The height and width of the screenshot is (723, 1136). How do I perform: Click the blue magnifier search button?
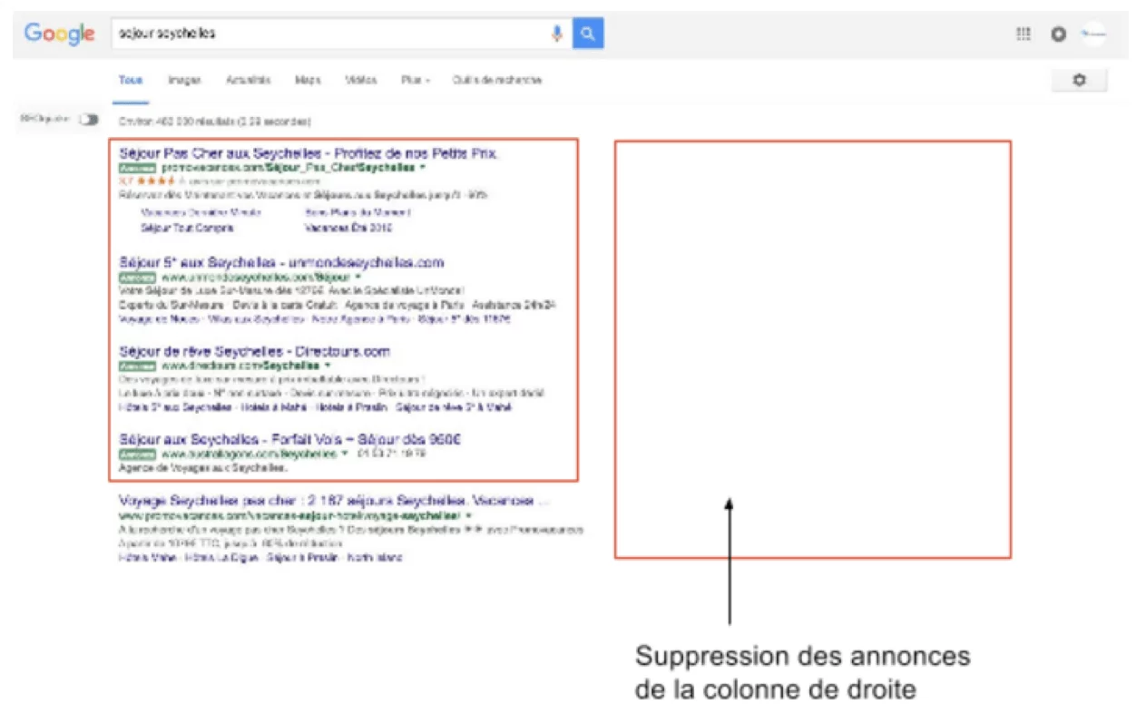(588, 34)
